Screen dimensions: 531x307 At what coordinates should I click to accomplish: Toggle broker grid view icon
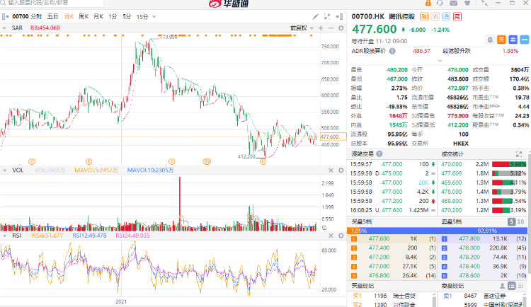click(x=521, y=286)
